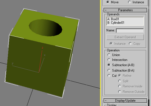Select the Move radio option
151x106 pixels.
coord(108,2)
